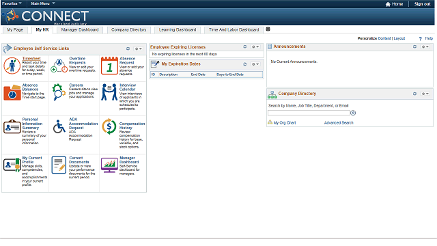
Task: Click the Sign out link
Action: (422, 4)
